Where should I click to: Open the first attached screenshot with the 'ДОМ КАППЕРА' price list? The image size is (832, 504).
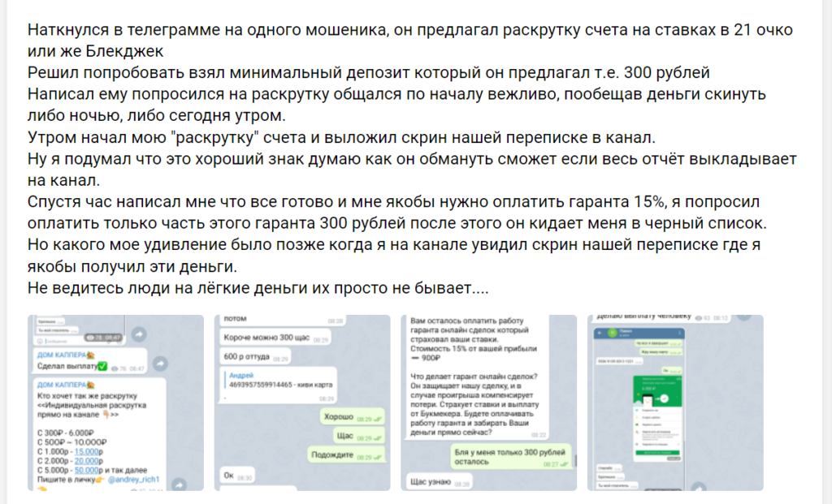(115, 403)
